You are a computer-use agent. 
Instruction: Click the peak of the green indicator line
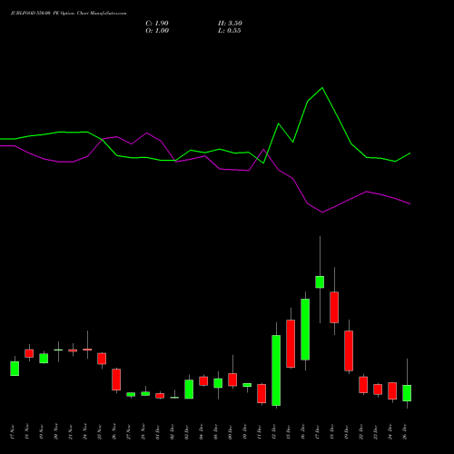322,88
